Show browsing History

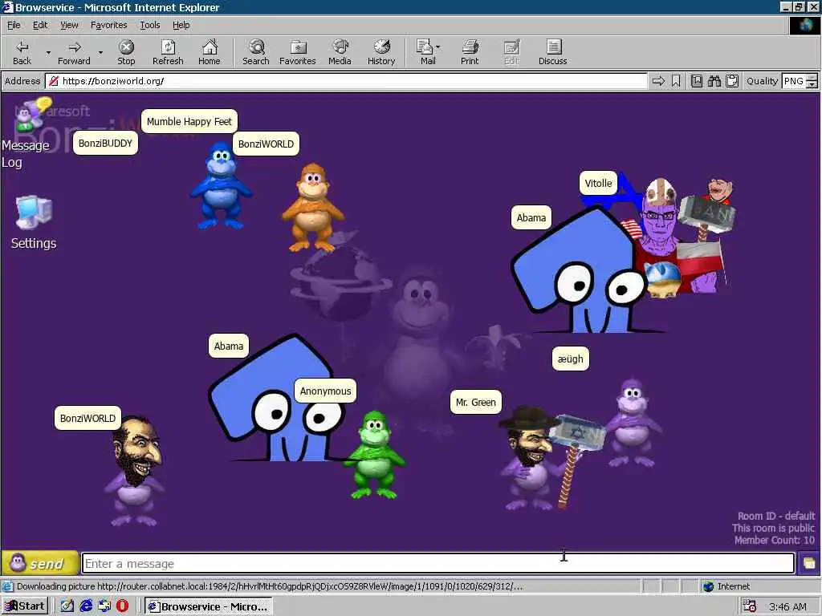pyautogui.click(x=381, y=52)
